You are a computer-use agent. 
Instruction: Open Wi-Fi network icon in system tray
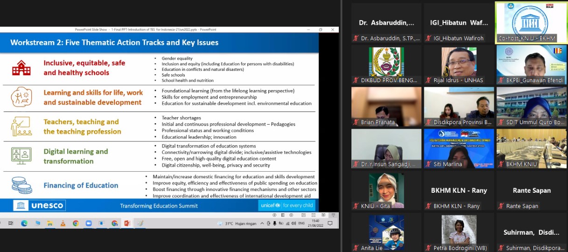coord(287,223)
